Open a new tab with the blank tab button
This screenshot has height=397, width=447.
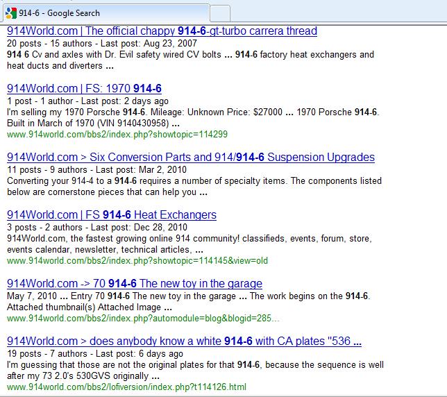point(220,13)
